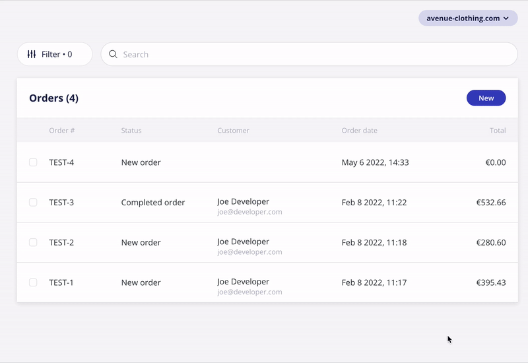Focus the Search input field
Image resolution: width=528 pixels, height=363 pixels.
pos(309,54)
